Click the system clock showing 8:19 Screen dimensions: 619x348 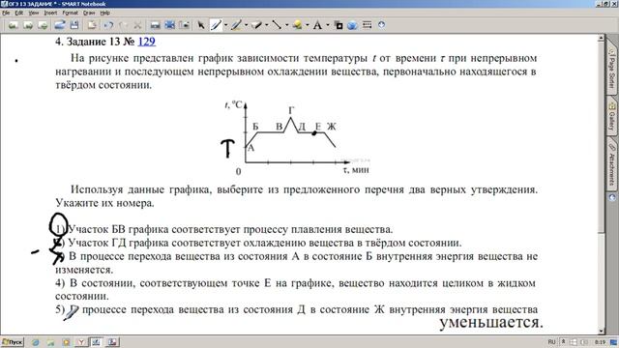(600, 341)
